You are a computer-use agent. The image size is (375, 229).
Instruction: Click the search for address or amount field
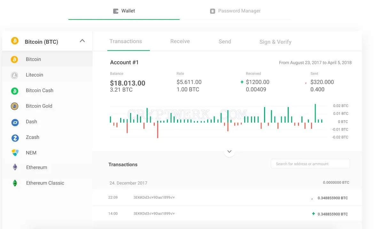click(x=310, y=164)
